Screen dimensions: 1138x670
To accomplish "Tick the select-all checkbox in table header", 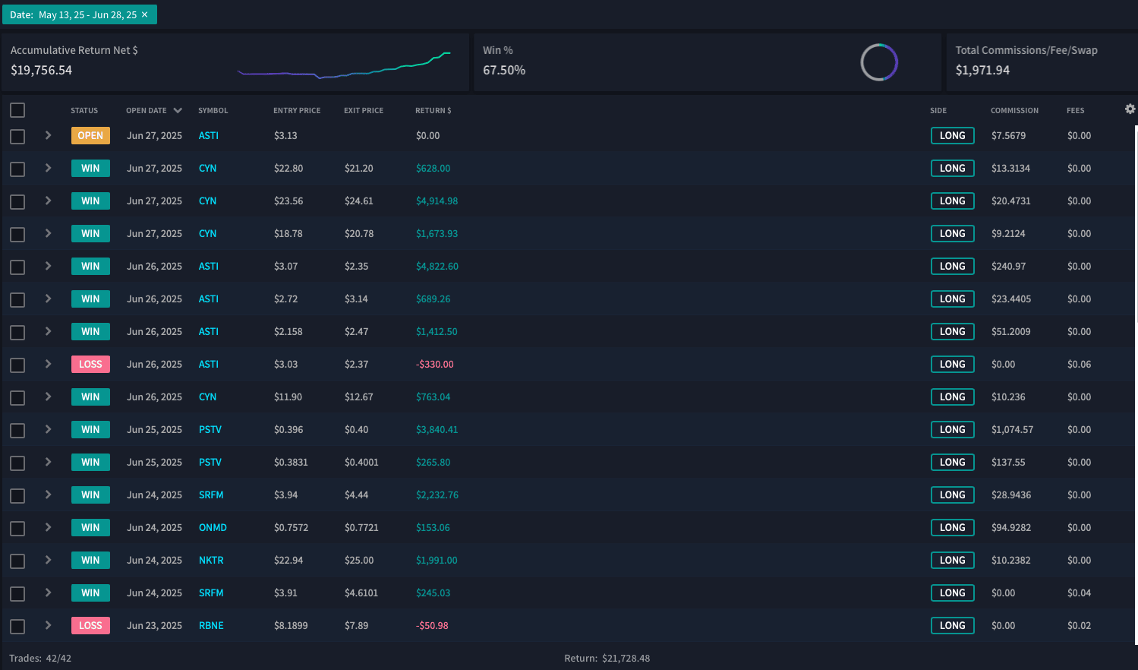I will (17, 110).
